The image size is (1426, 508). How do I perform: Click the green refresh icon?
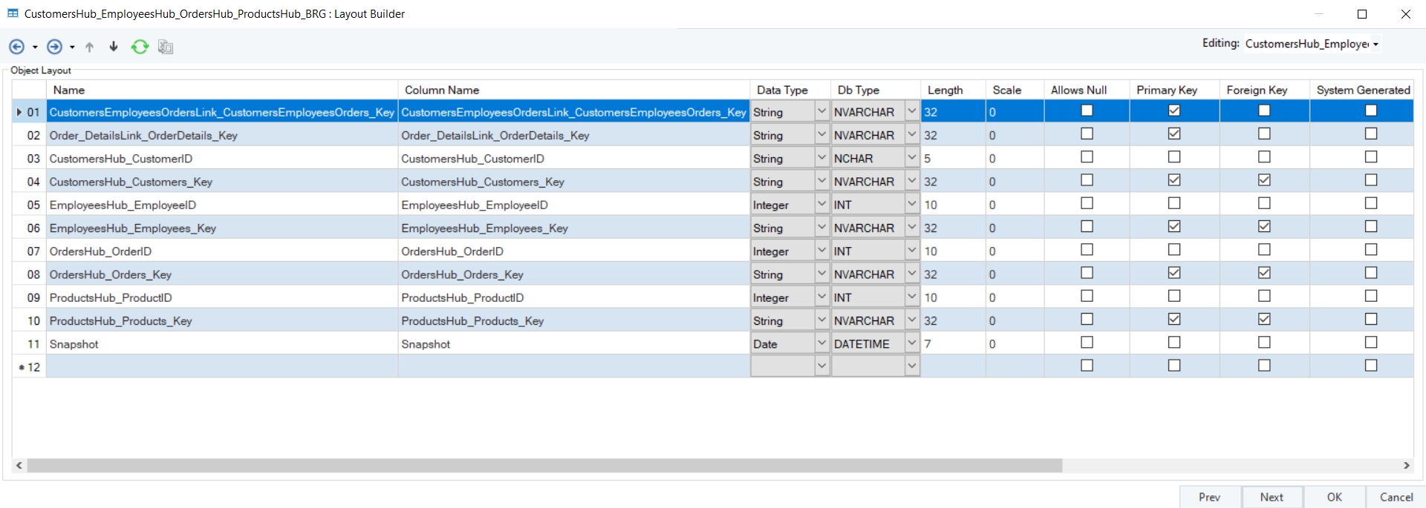tap(140, 47)
